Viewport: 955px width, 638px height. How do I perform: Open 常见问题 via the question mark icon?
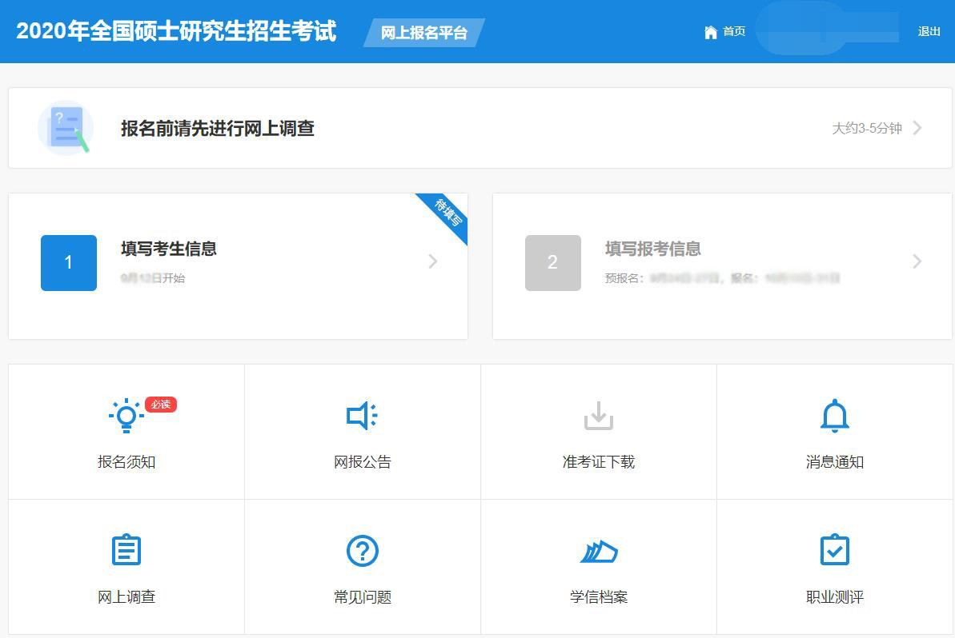pos(362,549)
